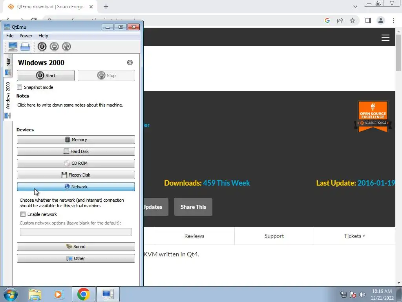Click the custom network options input field
402x302 pixels.
76,232
